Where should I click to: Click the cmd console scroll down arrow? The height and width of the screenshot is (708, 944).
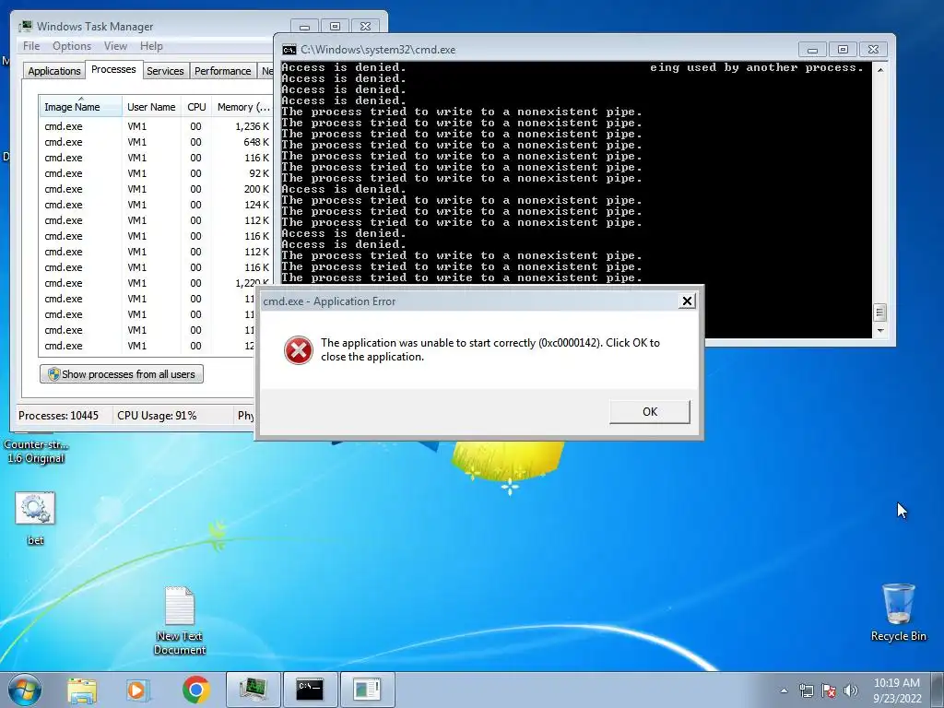(x=880, y=331)
